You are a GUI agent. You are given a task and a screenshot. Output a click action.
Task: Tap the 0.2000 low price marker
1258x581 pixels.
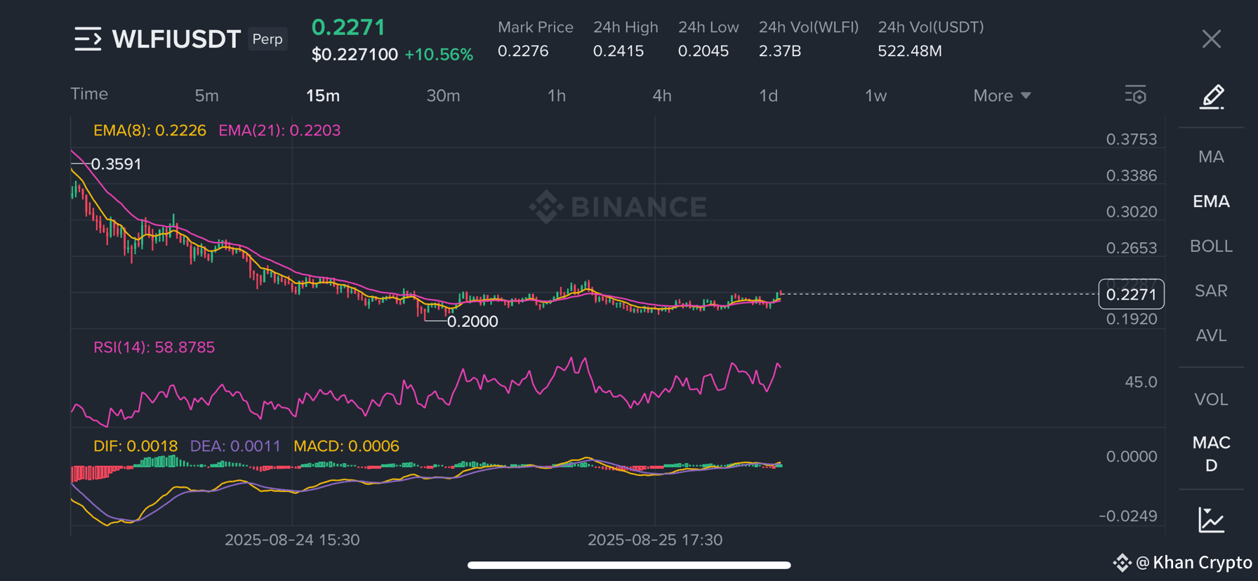(472, 321)
